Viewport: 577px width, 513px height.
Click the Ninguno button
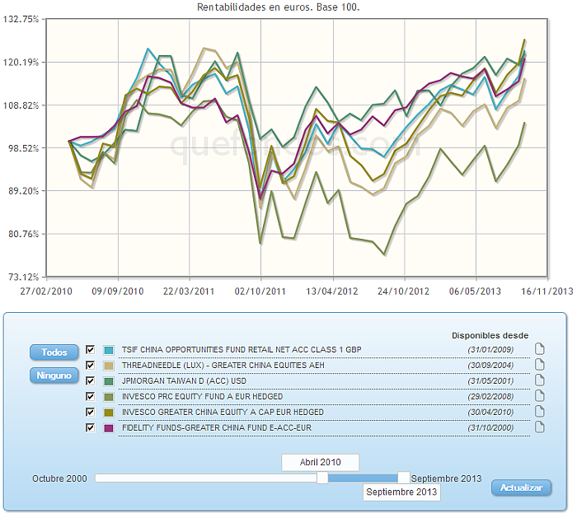point(54,375)
